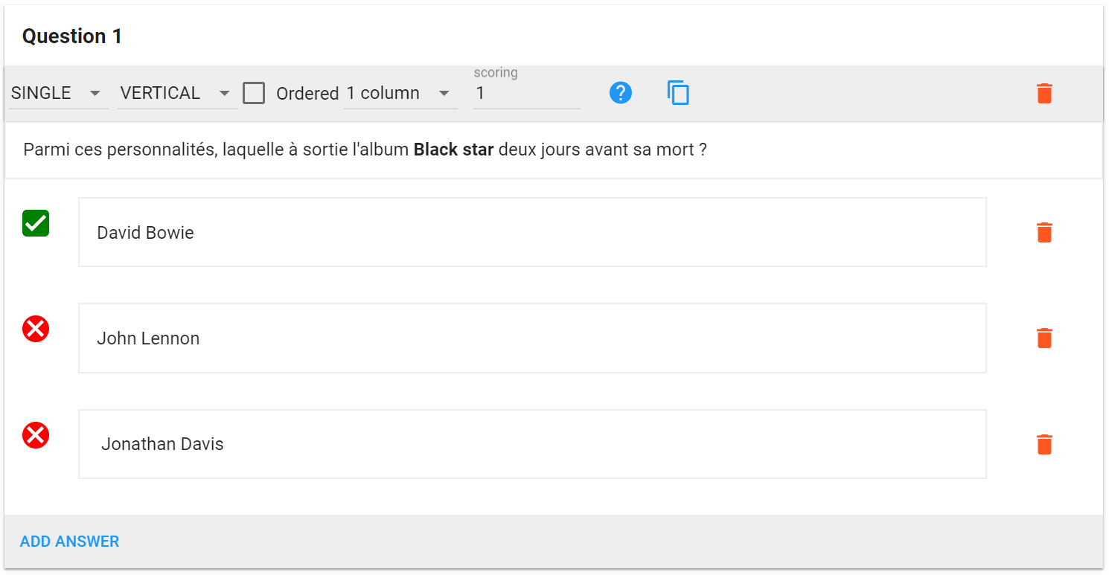Enable the Ordered checkbox
1109x575 pixels.
[x=254, y=93]
